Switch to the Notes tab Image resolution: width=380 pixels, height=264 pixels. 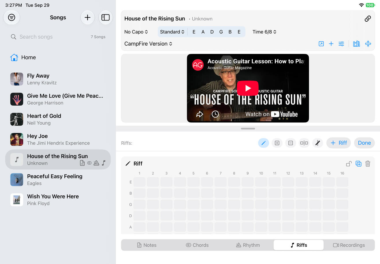146,245
